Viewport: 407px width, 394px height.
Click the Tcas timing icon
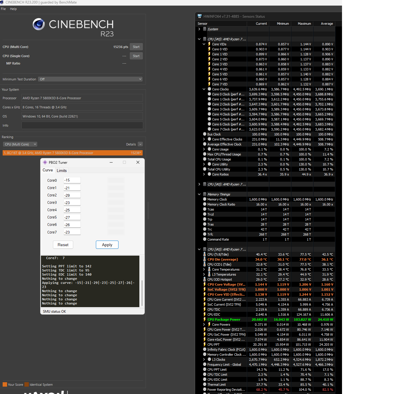(x=205, y=209)
